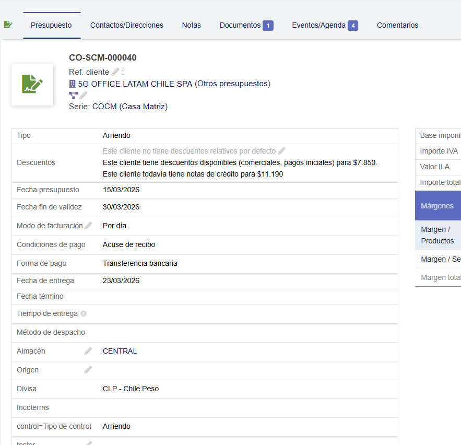This screenshot has width=461, height=445.
Task: Click the project tree icon under company name
Action: (73, 95)
